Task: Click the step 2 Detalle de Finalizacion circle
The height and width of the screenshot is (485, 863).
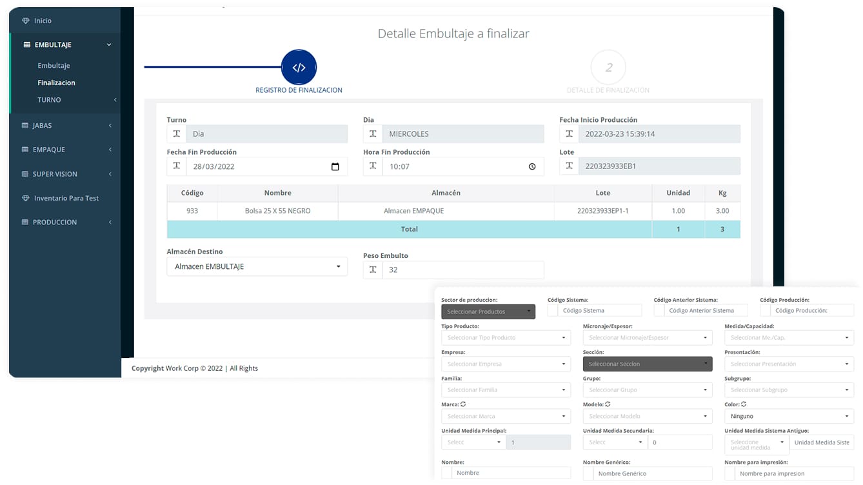Action: pyautogui.click(x=608, y=68)
